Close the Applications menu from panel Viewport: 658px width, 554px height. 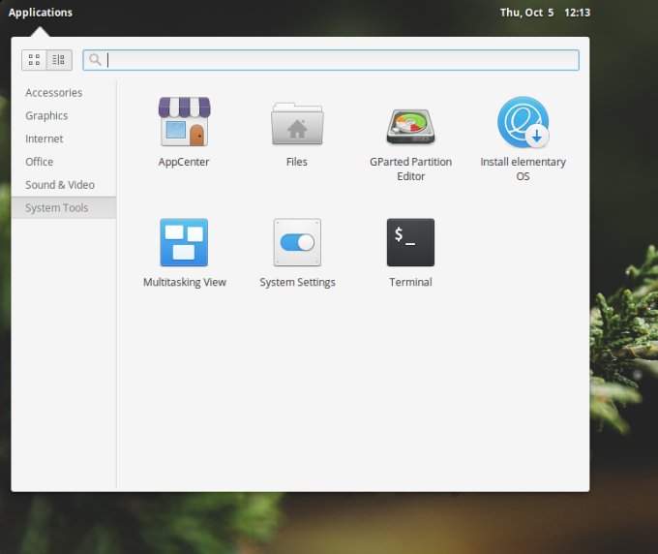click(41, 13)
